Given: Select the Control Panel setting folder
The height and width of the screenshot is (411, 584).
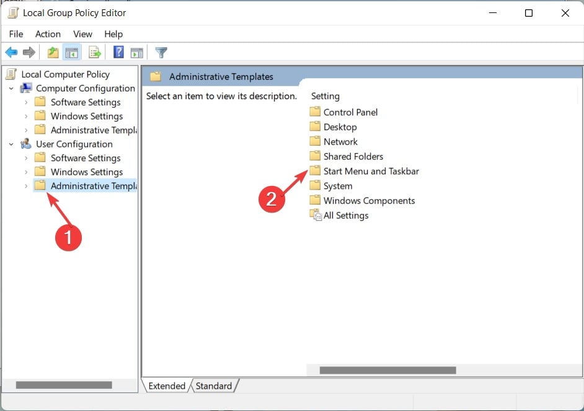Looking at the screenshot, I should [350, 112].
